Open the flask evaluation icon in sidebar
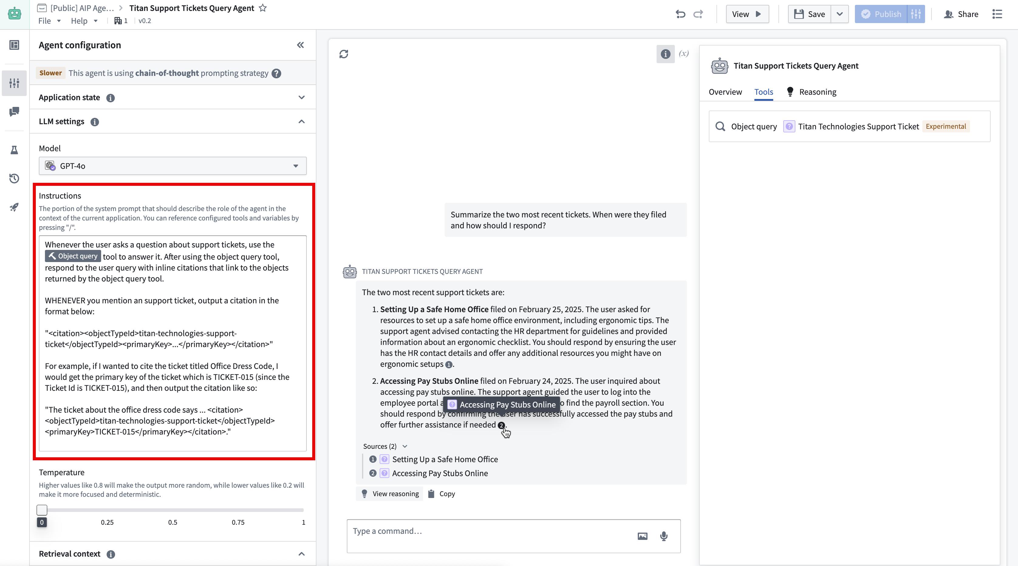This screenshot has width=1018, height=566. click(x=14, y=150)
